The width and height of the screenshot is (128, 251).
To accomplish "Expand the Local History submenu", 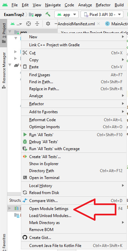I will (74, 185).
